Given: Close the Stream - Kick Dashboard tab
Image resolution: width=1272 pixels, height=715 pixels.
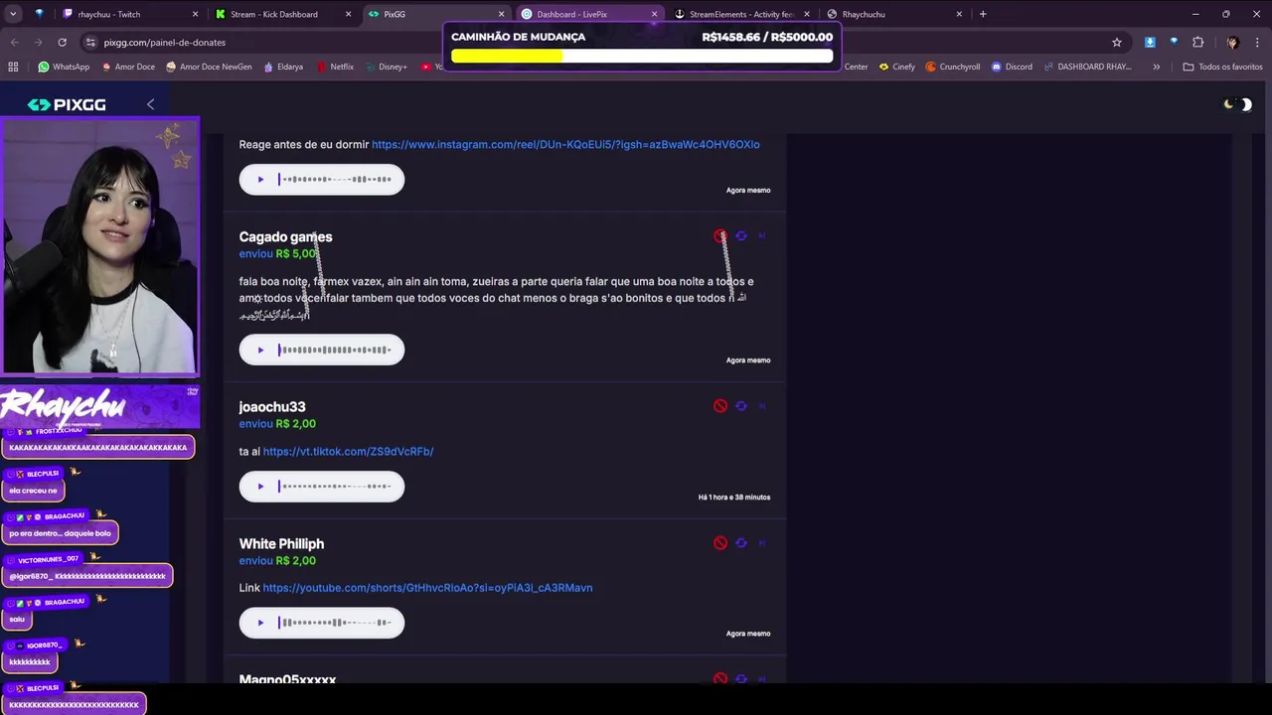Looking at the screenshot, I should pyautogui.click(x=348, y=14).
